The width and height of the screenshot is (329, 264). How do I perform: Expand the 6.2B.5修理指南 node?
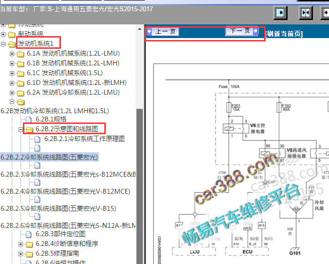[20, 254]
